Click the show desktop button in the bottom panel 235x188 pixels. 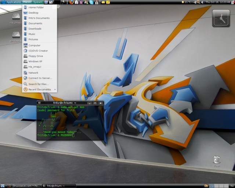click(x=3, y=186)
